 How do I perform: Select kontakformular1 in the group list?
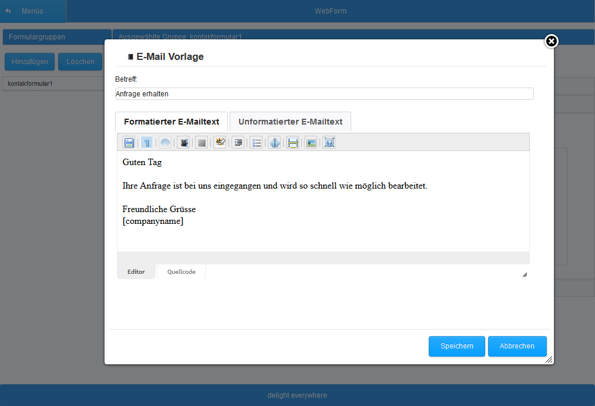[x=29, y=83]
